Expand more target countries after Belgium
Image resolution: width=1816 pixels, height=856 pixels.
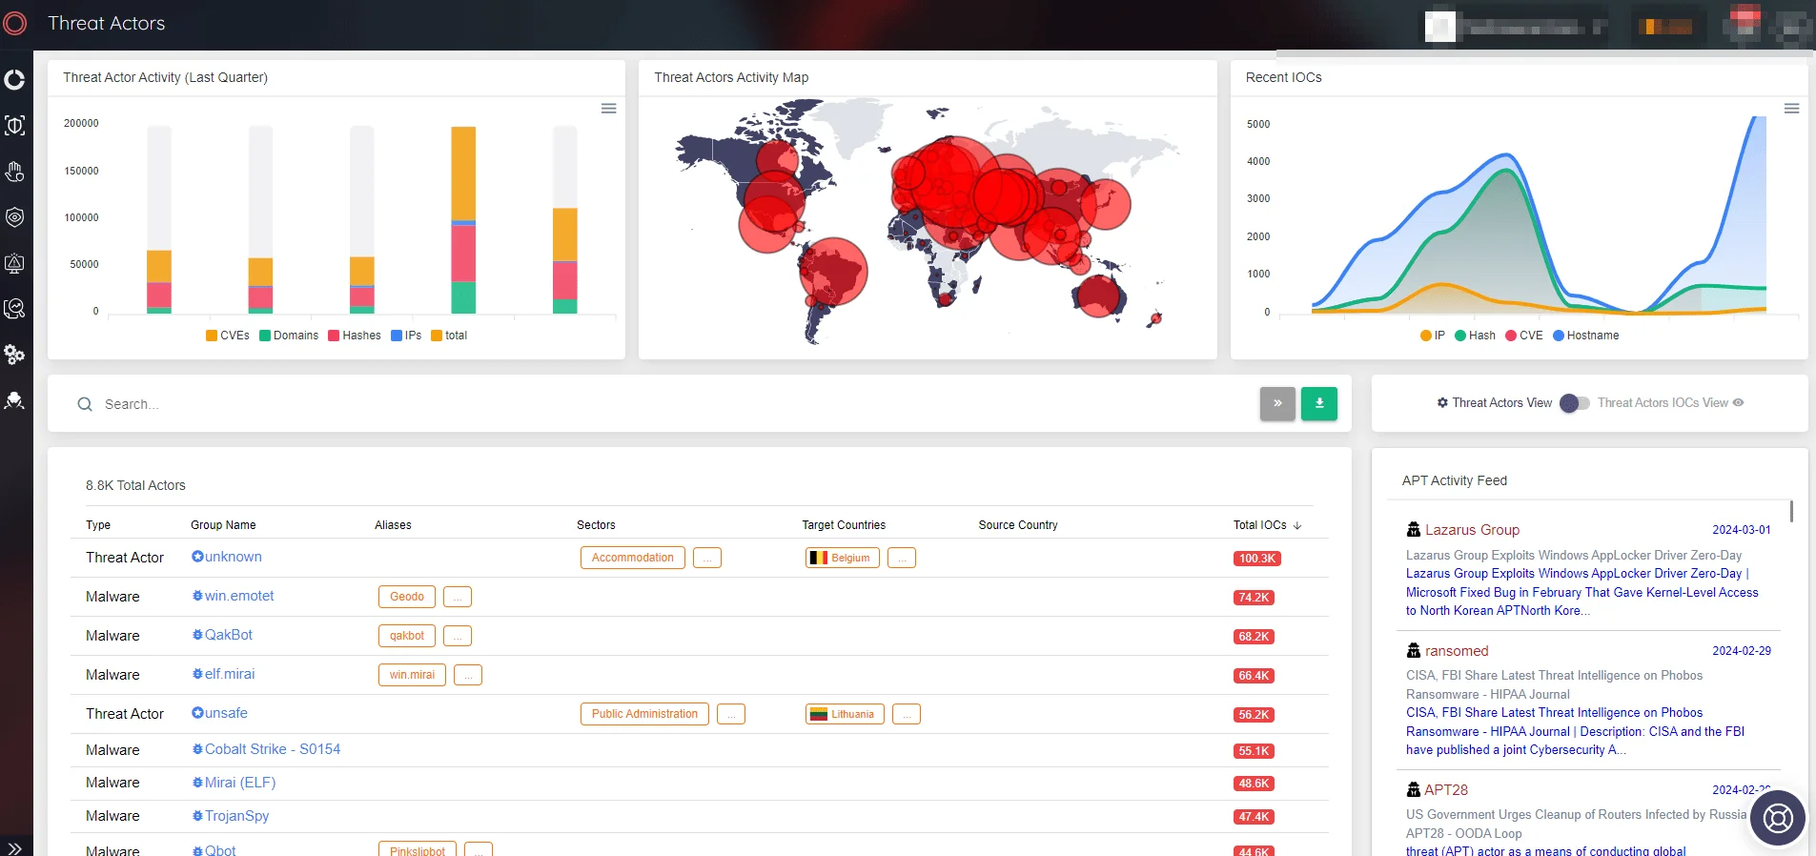(902, 558)
